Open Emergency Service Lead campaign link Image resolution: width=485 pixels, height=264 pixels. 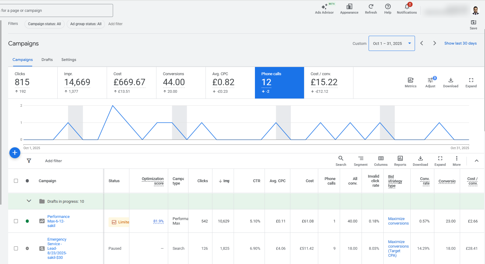57,248
